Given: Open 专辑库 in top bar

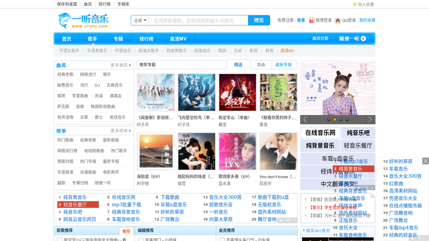Looking at the screenshot, I should pos(123,4).
